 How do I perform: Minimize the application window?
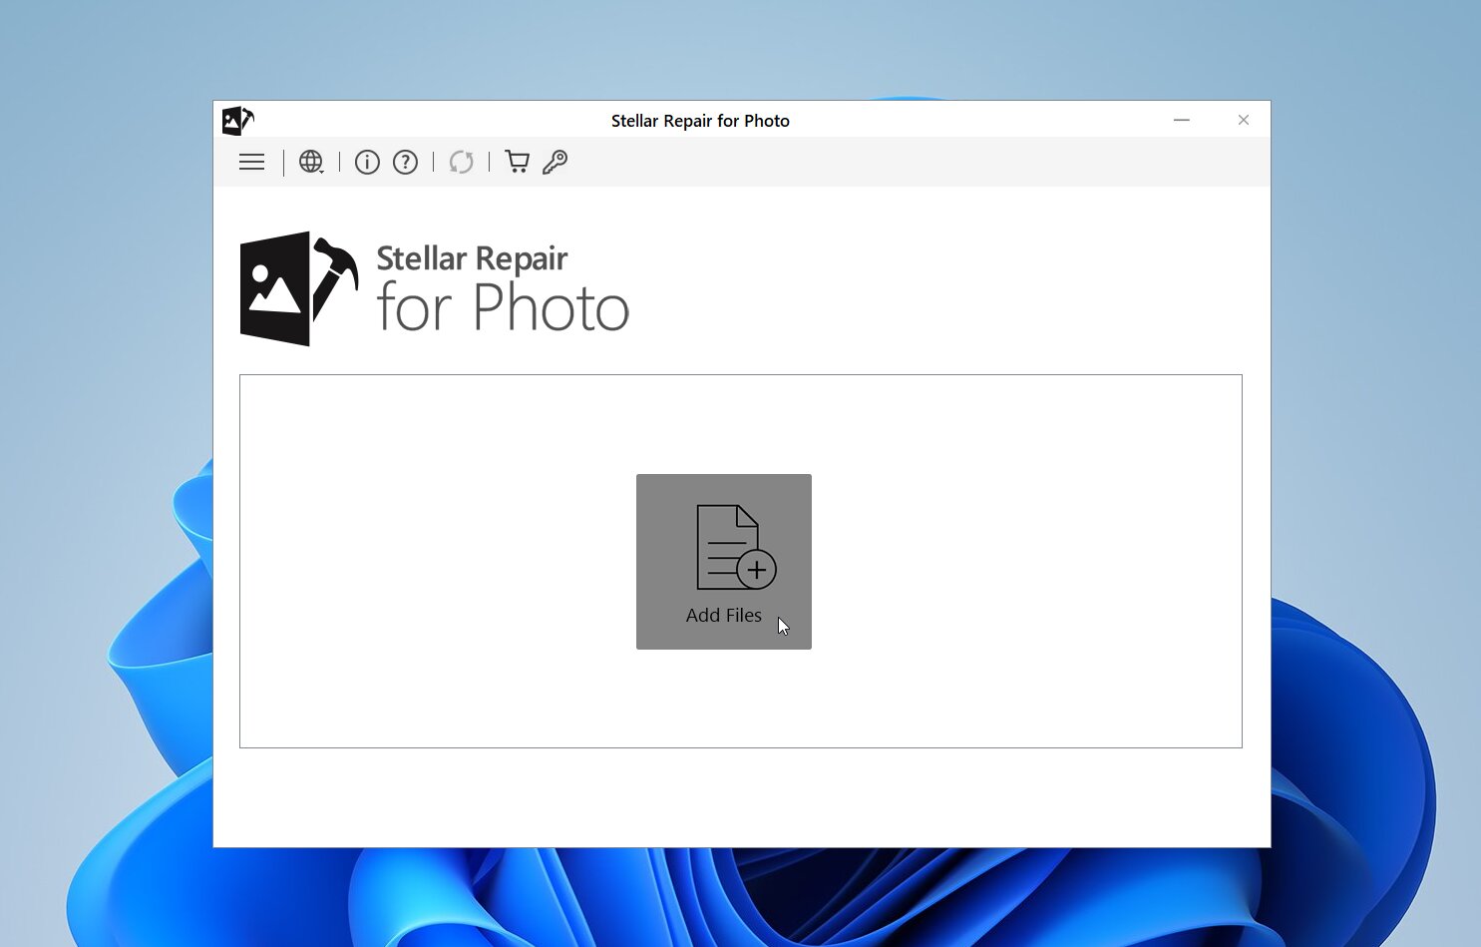[1182, 120]
